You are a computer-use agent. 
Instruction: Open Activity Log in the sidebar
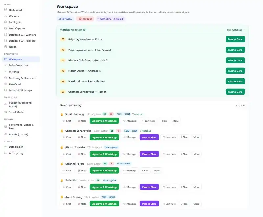click(x=21, y=153)
